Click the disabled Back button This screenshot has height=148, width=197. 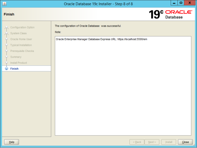coord(137,142)
